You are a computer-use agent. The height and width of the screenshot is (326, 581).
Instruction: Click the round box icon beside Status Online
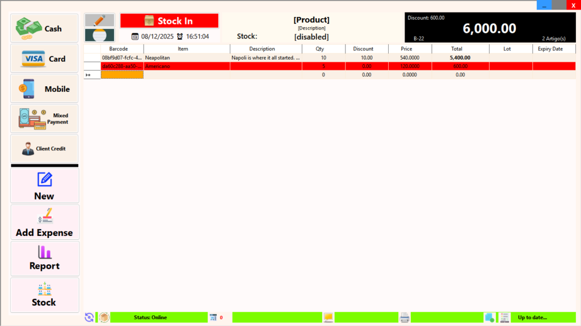click(104, 317)
